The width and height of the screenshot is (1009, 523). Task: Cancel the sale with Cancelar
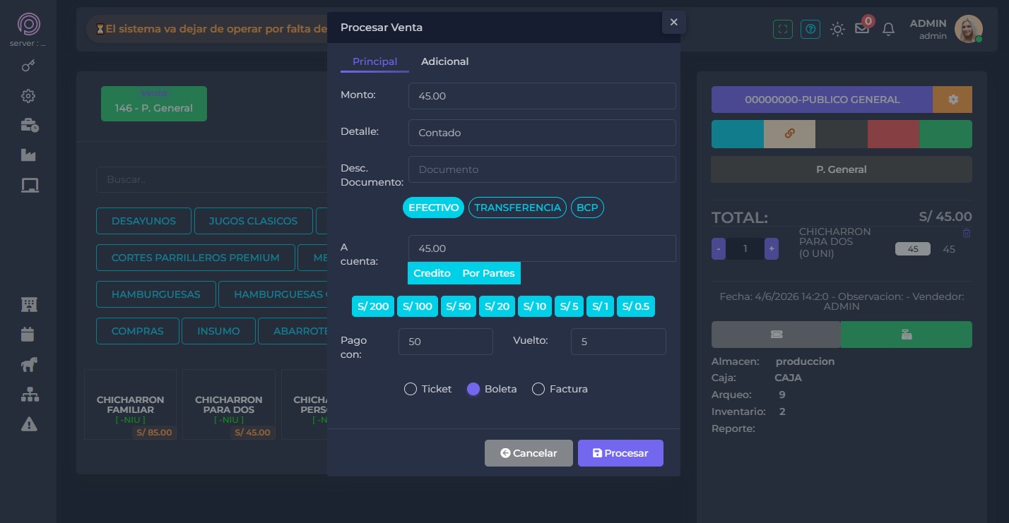[x=529, y=453]
